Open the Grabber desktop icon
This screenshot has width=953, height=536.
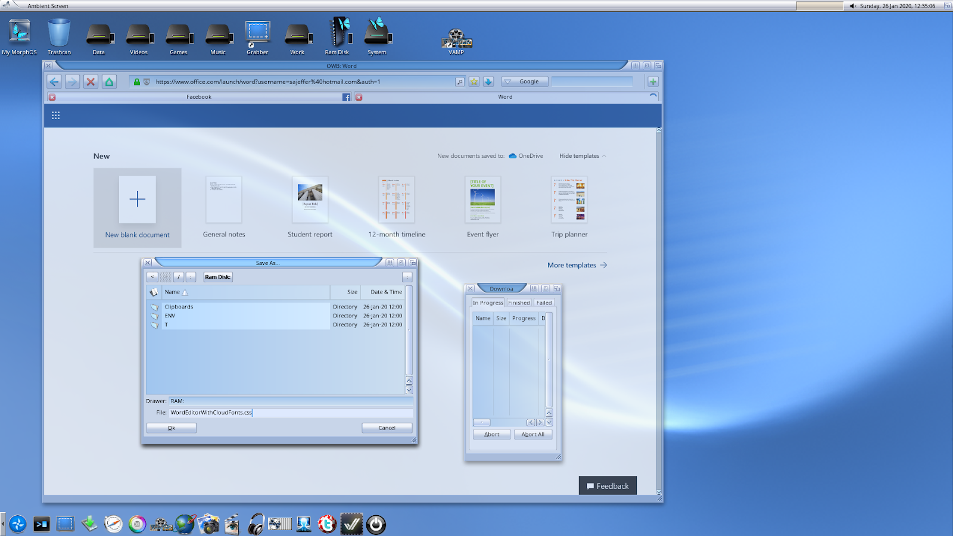pos(257,37)
